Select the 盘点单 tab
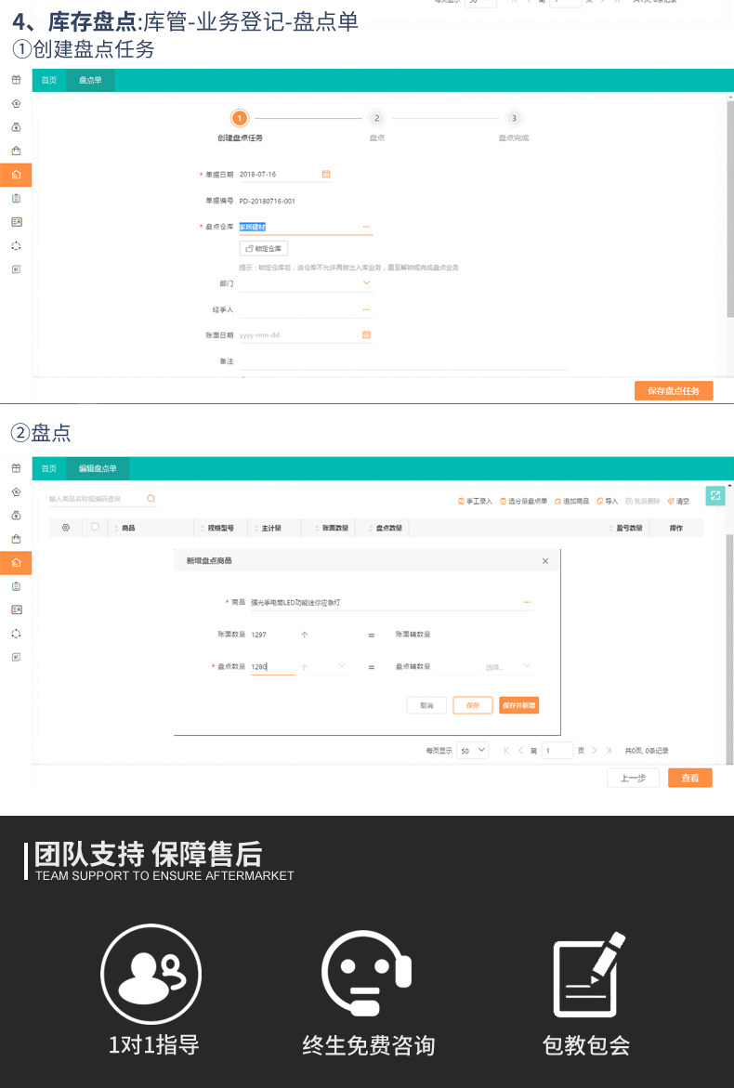The image size is (734, 1088). [x=90, y=81]
